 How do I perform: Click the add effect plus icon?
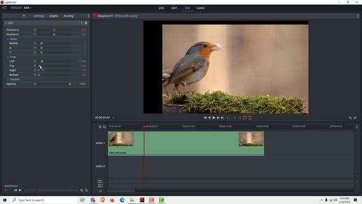[x=24, y=16]
